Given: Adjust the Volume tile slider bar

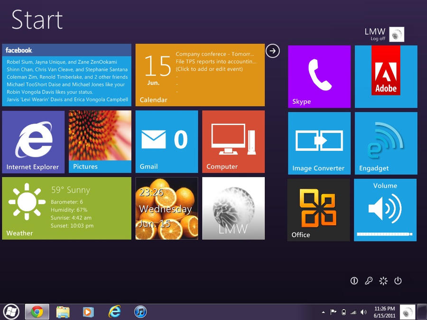Looking at the screenshot, I should pos(384,234).
